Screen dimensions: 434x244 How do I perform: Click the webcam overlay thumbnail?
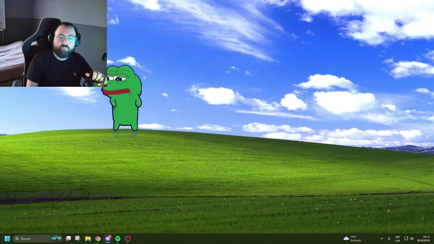[x=53, y=43]
